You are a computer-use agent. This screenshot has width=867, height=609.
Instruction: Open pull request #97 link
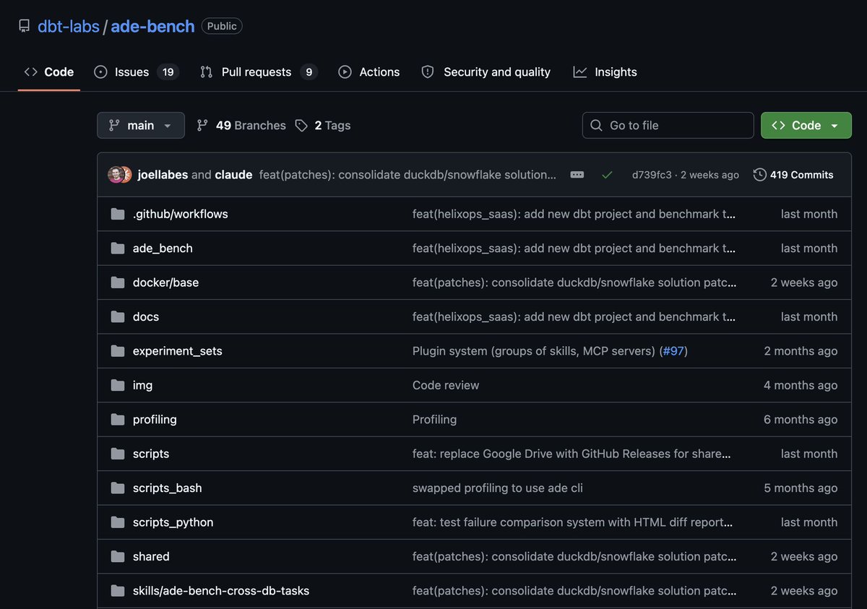673,351
